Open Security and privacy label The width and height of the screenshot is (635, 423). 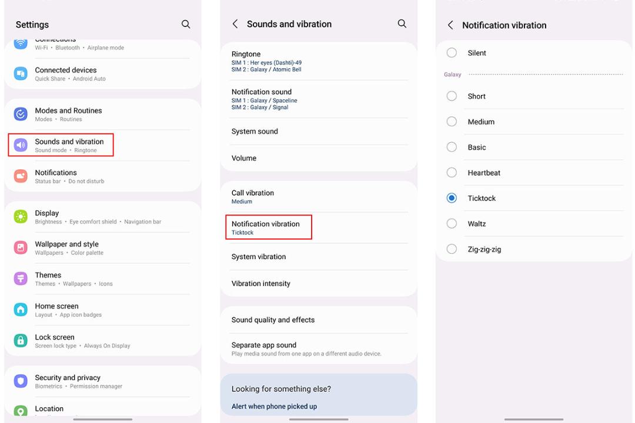tap(68, 377)
